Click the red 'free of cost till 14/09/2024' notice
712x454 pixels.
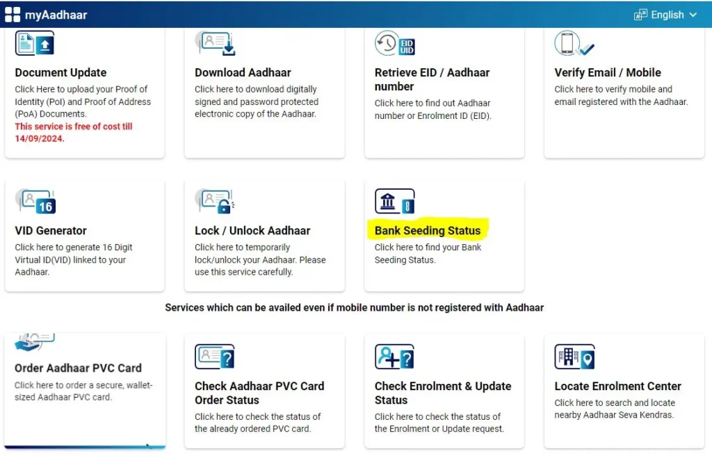[74, 133]
